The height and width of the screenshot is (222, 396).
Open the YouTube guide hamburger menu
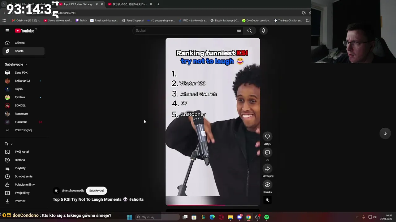(7, 31)
